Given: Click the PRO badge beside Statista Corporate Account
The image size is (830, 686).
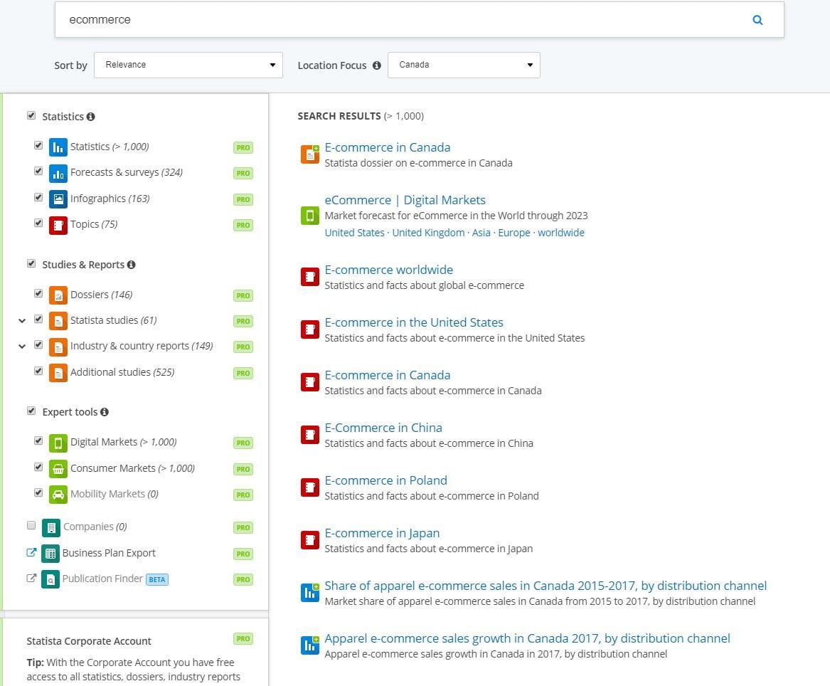Looking at the screenshot, I should click(243, 639).
